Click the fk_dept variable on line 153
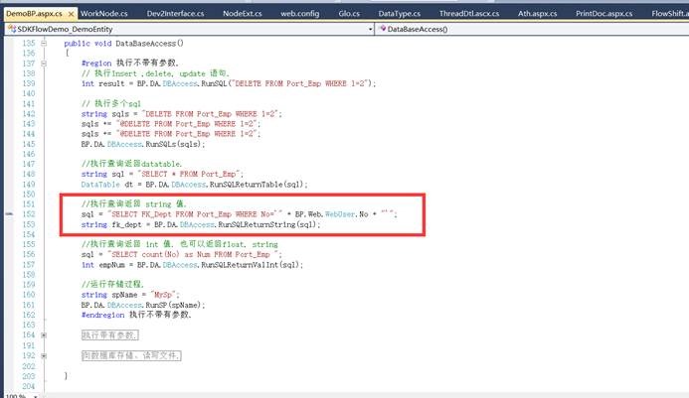Screen dimensions: 689x398 126,224
